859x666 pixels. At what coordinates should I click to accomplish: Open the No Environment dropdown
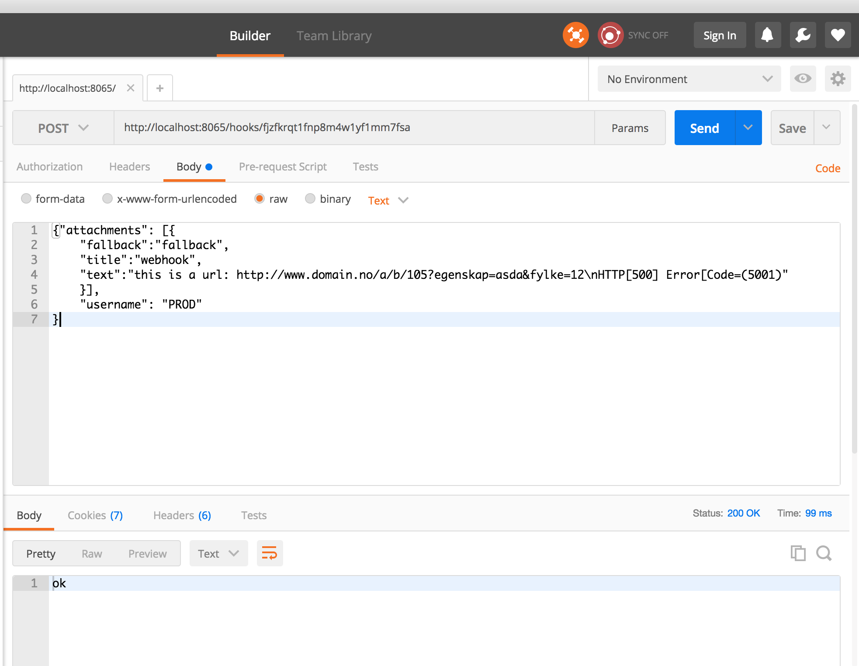pos(689,79)
